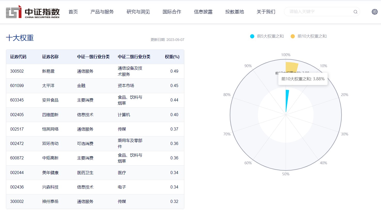Click the 更新日期 2023-09-07 label
The height and width of the screenshot is (215, 381).
coord(168,40)
